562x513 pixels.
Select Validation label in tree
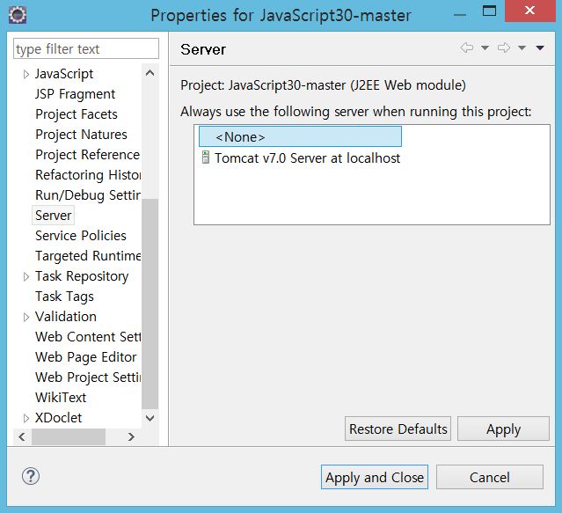click(66, 317)
